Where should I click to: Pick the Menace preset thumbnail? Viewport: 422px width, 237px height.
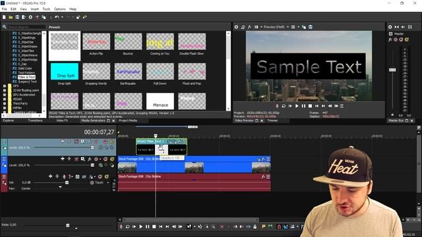(x=160, y=101)
